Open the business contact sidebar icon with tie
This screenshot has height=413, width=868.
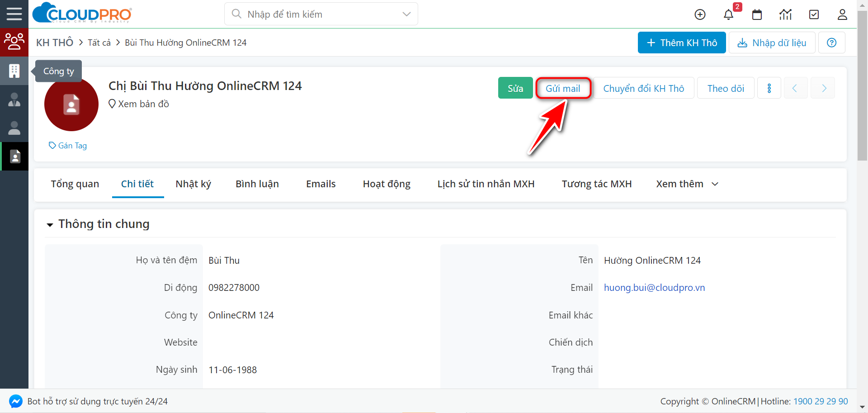[14, 100]
